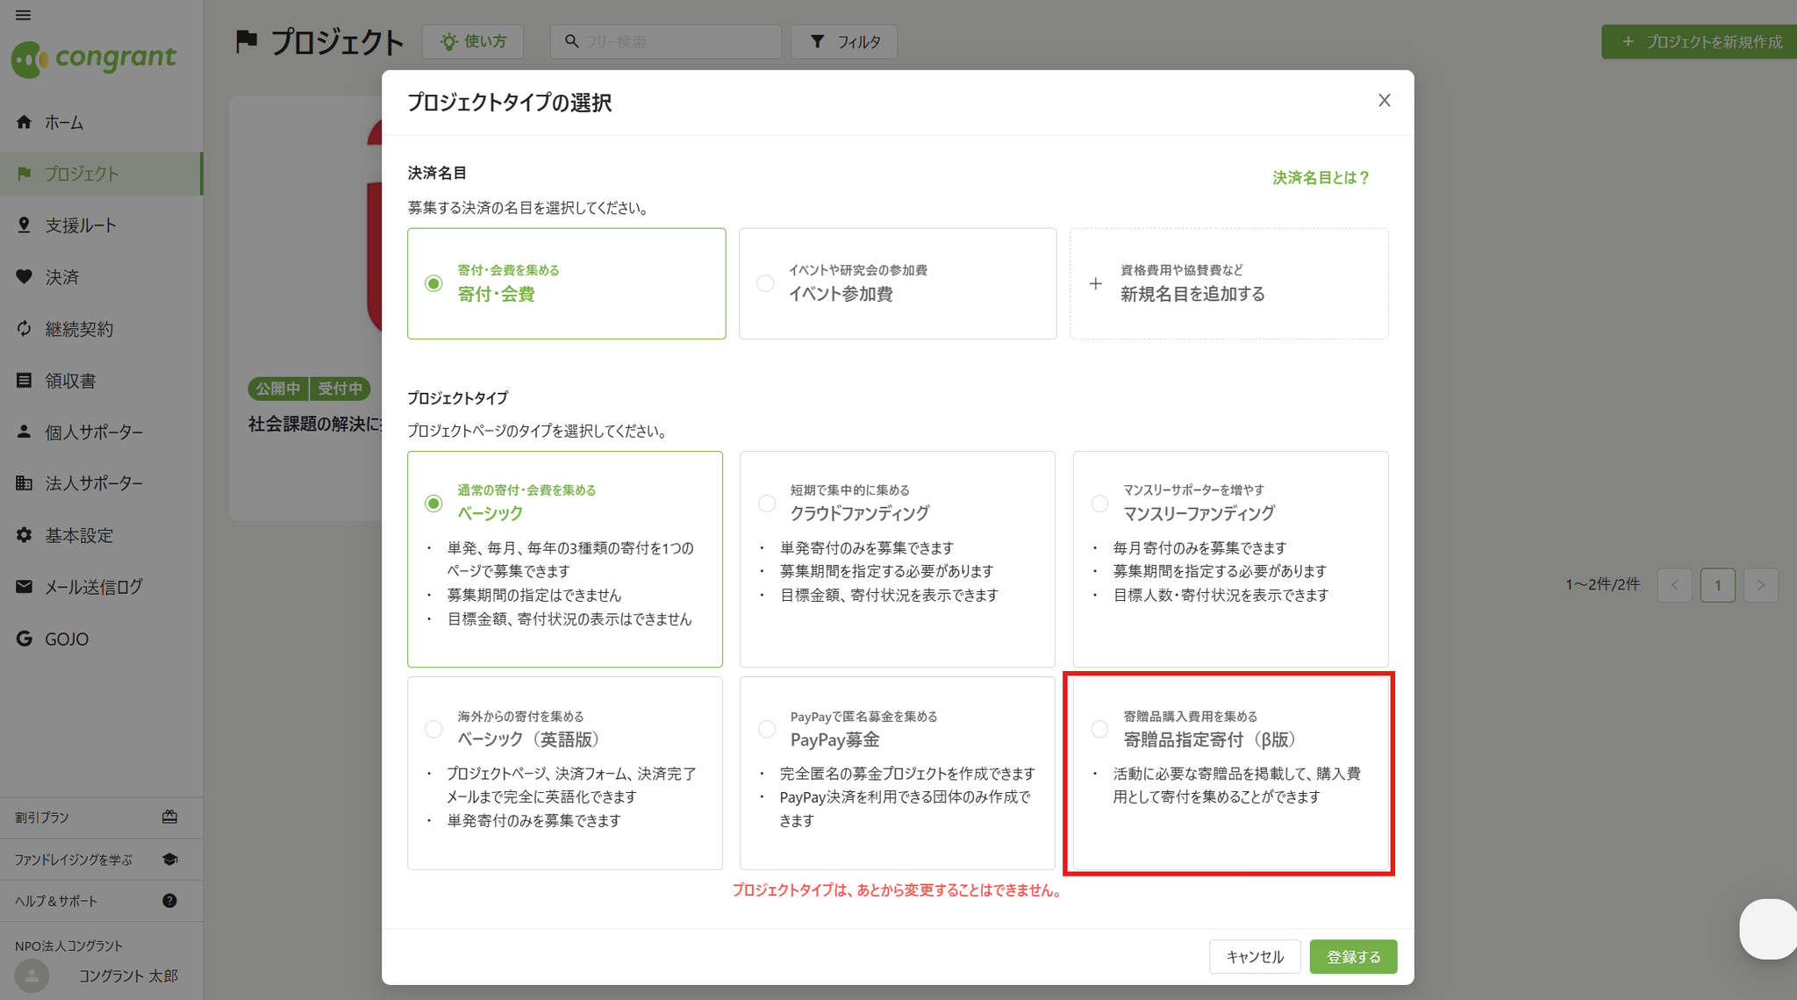Open 領収書 in sidebar menu
Viewport: 1797px width, 1000px height.
(70, 381)
